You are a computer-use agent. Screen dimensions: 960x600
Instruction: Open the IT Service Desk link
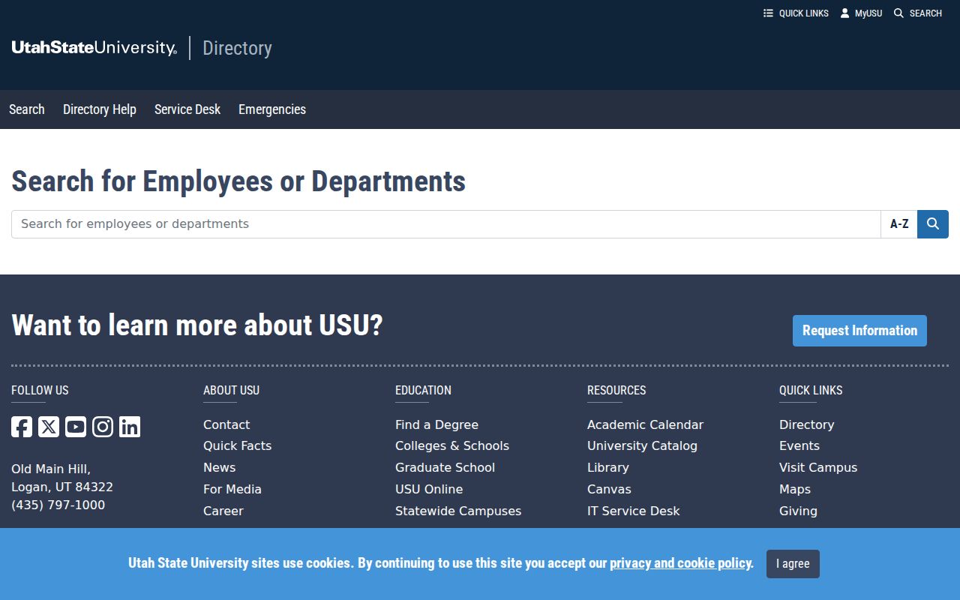click(633, 511)
